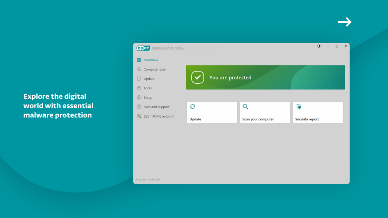Go to next slide with white arrow

(345, 22)
